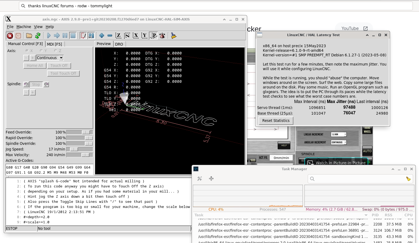Viewport: 419px width, 243px height.
Task: Switch to rotated Z view icon
Action: [x=127, y=36]
